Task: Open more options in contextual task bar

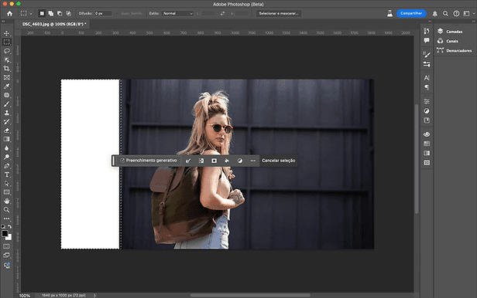Action: (x=252, y=161)
